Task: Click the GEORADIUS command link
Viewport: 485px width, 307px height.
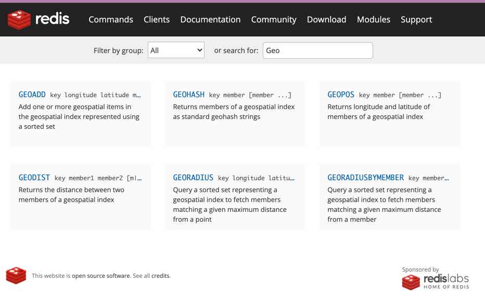Action: (193, 178)
